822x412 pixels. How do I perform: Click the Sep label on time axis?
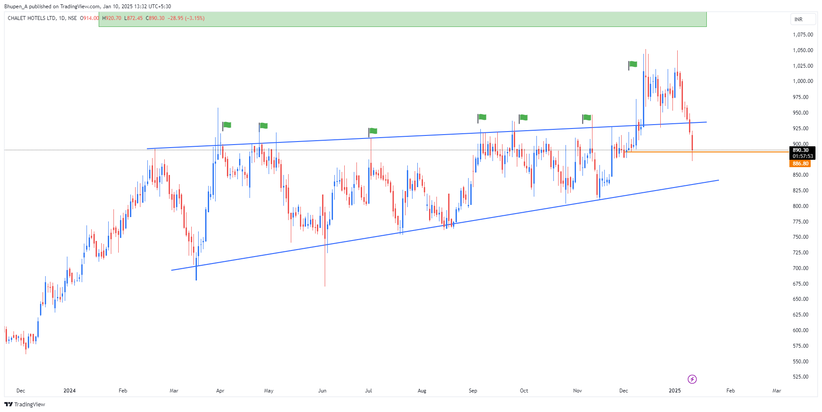click(473, 391)
